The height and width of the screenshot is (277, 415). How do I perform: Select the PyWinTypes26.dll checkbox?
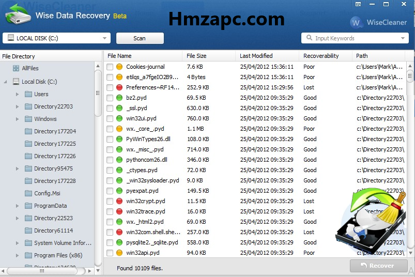click(110, 139)
